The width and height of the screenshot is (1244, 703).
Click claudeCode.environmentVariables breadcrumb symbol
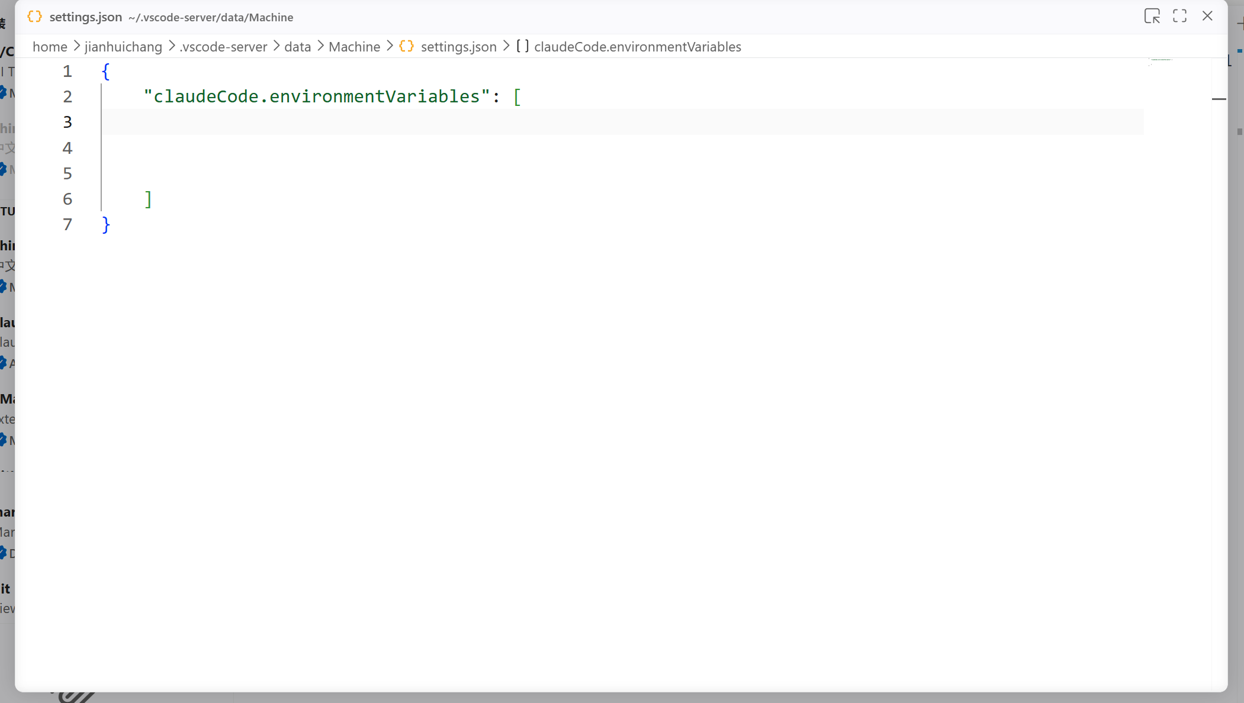coord(637,47)
